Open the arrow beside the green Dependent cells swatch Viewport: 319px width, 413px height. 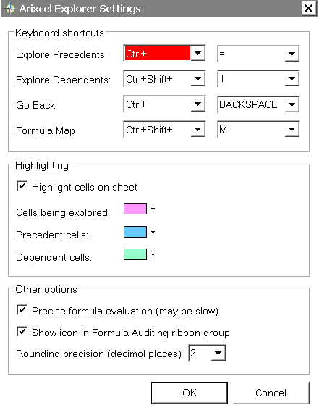coord(153,254)
